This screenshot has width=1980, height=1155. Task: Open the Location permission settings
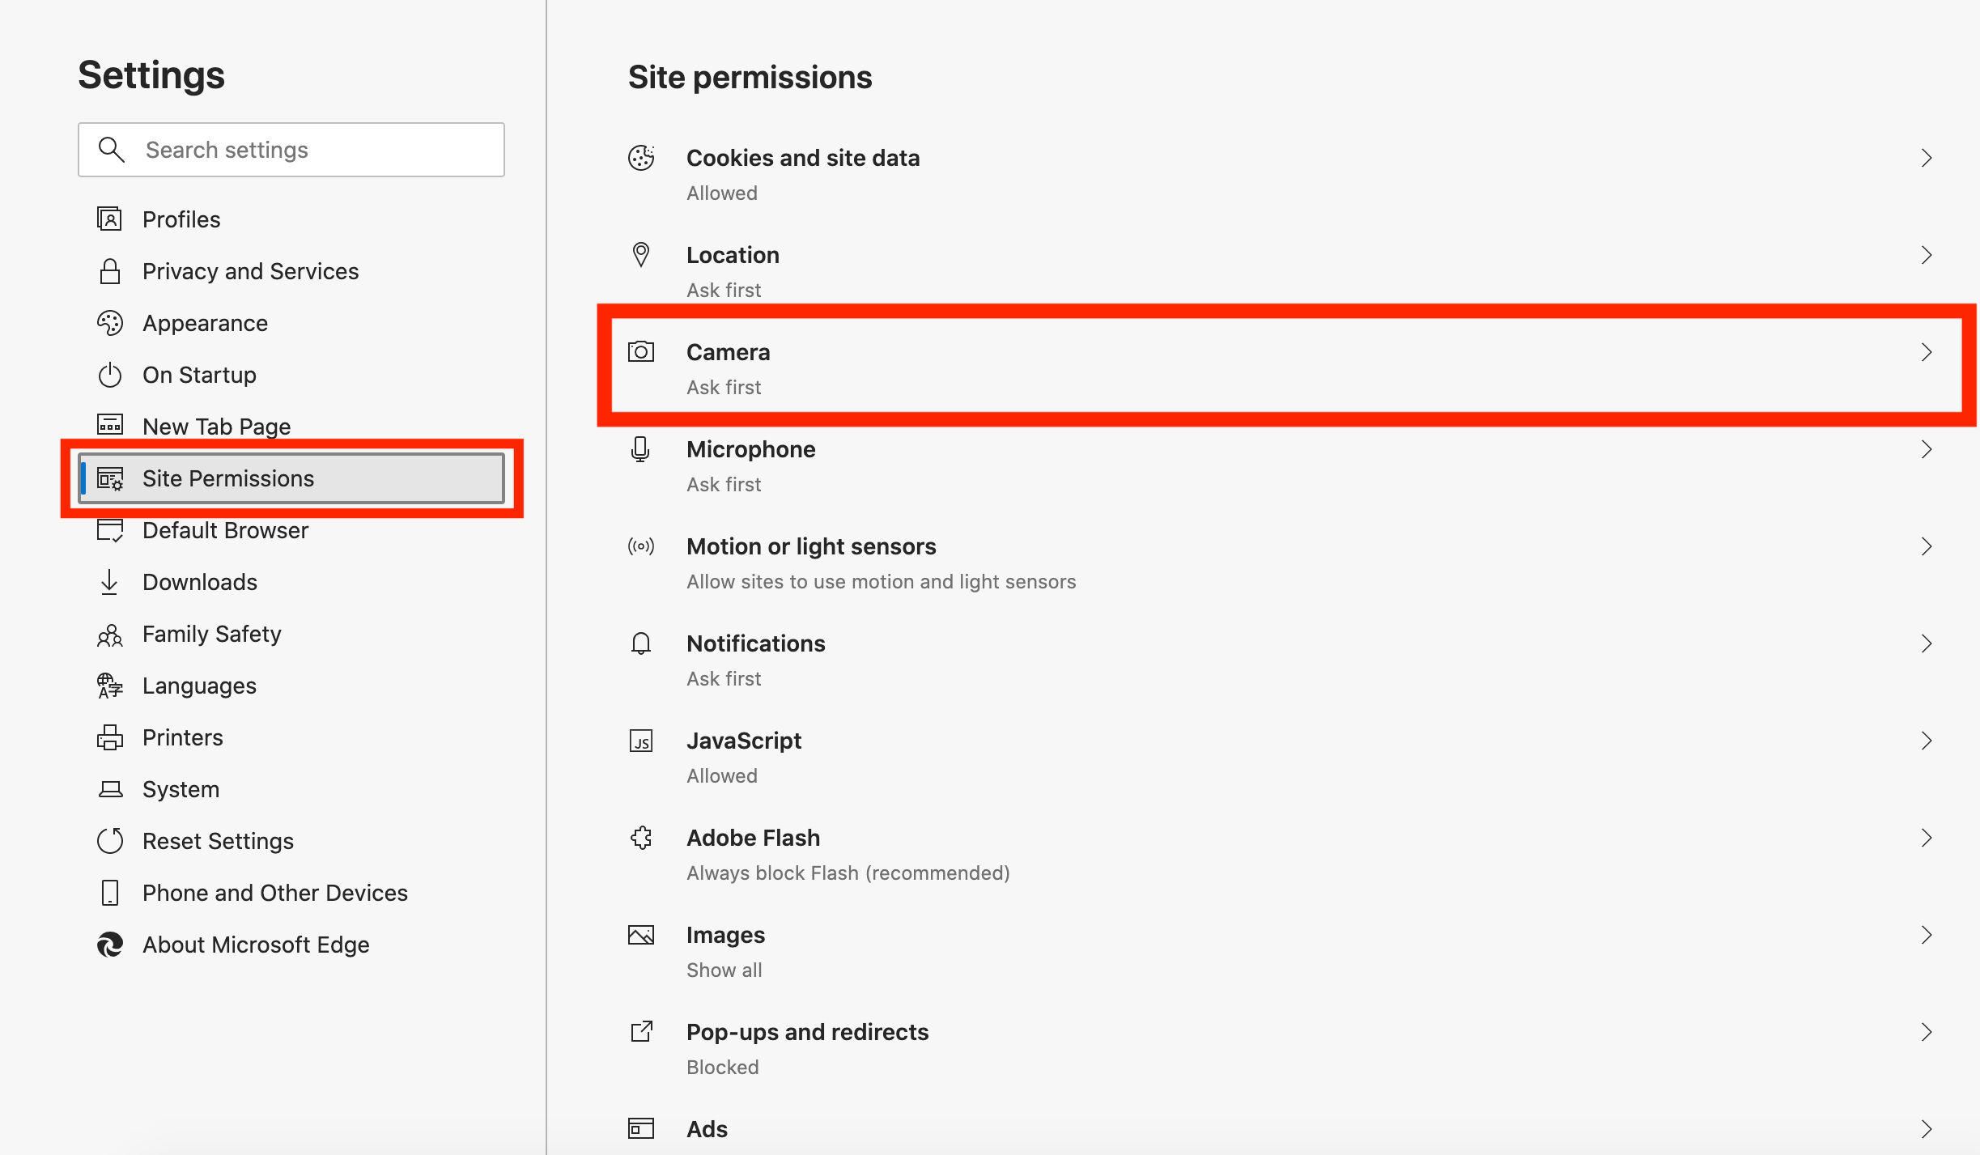click(x=733, y=255)
